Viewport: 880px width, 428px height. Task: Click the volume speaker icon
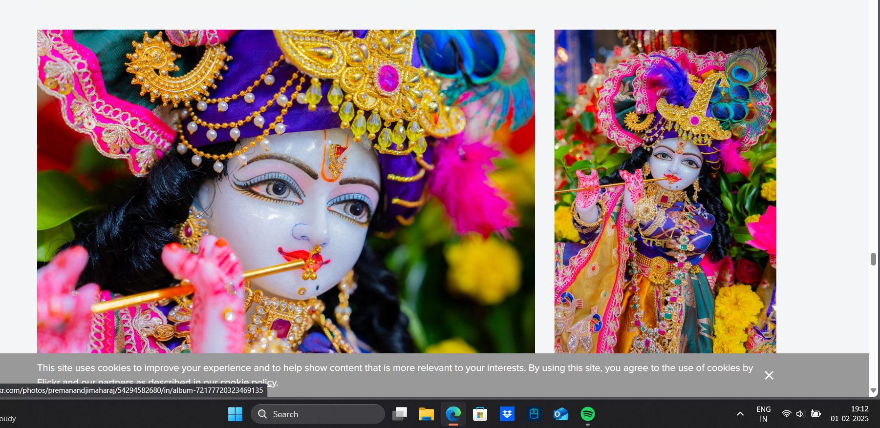[800, 414]
